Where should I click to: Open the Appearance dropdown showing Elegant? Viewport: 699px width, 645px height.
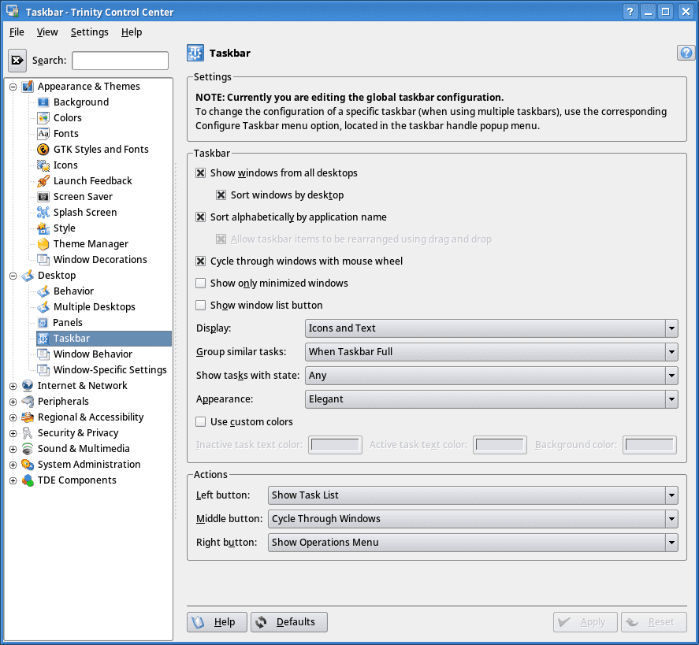pos(491,399)
